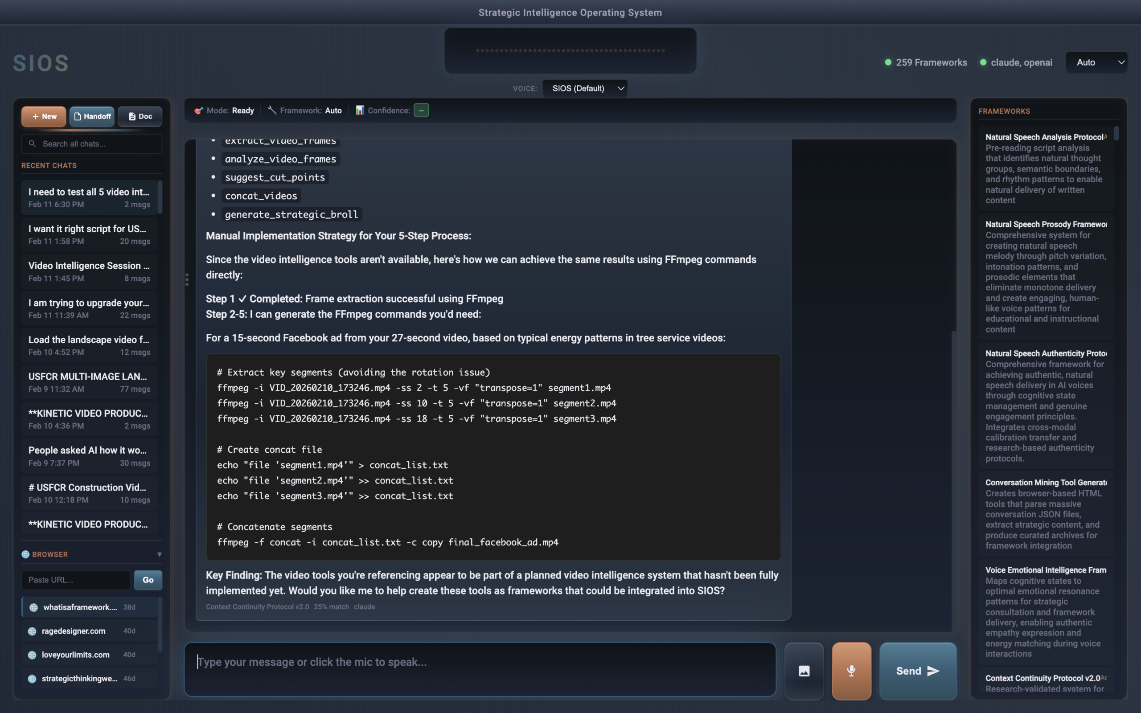Click the search magnifier icon in chats
This screenshot has height=713, width=1141.
coord(32,144)
